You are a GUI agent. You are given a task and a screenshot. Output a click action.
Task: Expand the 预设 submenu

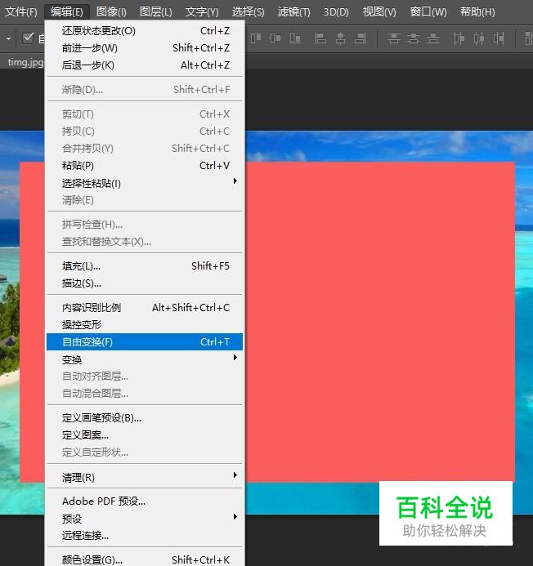coord(145,519)
